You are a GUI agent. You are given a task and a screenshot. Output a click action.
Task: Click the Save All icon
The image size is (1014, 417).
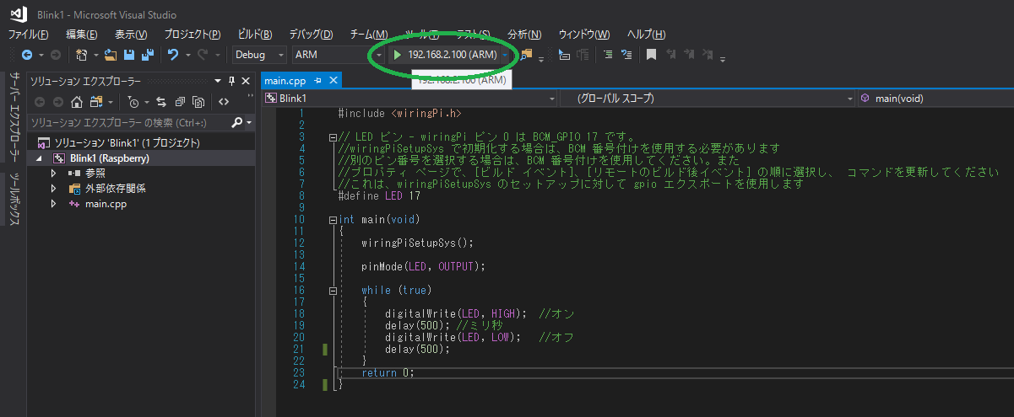(148, 55)
